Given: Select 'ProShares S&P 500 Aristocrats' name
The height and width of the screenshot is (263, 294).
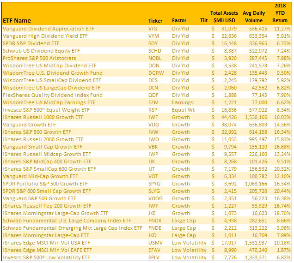Looking at the screenshot, I should (x=39, y=58).
